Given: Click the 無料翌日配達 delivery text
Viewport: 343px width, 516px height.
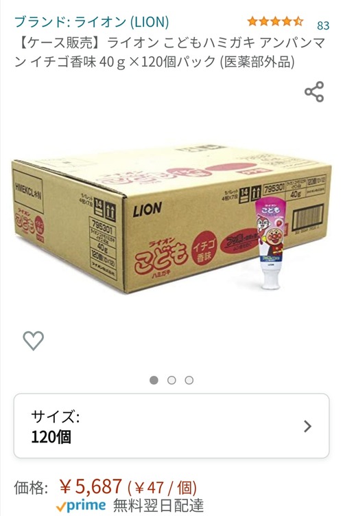Looking at the screenshot, I should point(158,506).
